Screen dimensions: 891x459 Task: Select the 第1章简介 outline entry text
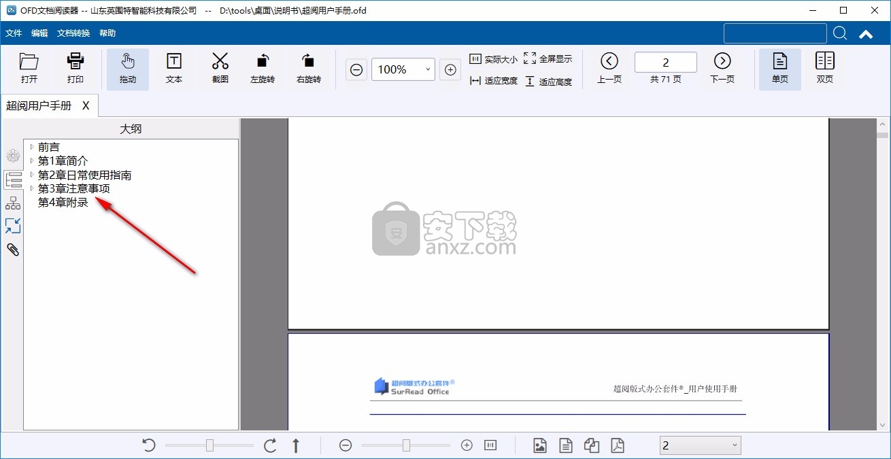click(63, 161)
